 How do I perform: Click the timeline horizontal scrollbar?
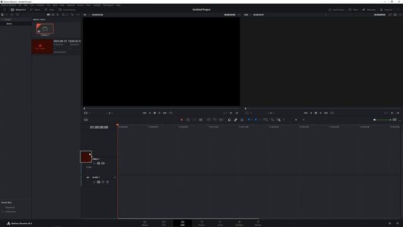[188, 219]
